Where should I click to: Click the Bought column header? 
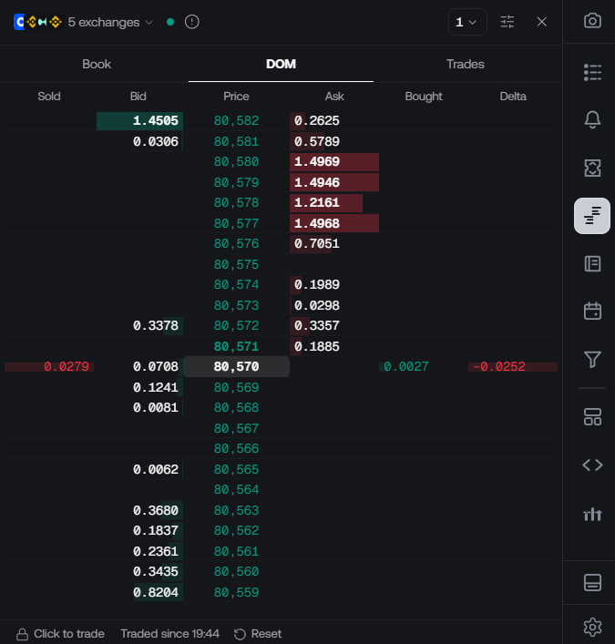click(x=424, y=97)
